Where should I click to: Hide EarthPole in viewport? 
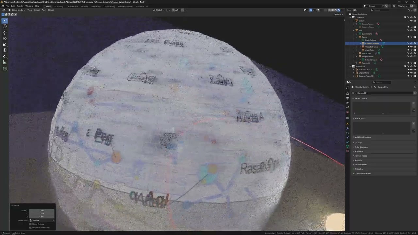point(411,50)
